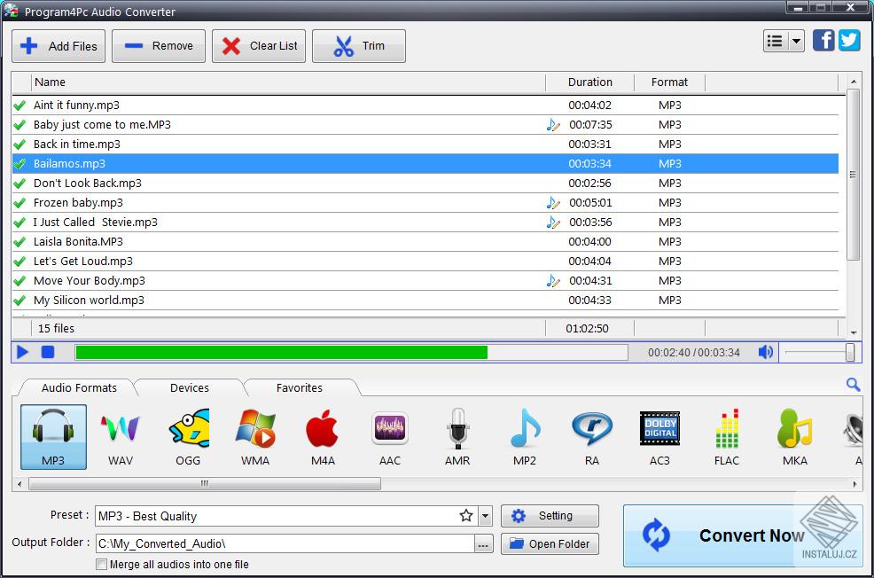This screenshot has width=874, height=578.
Task: Open the Twitter share icon
Action: pyautogui.click(x=850, y=40)
